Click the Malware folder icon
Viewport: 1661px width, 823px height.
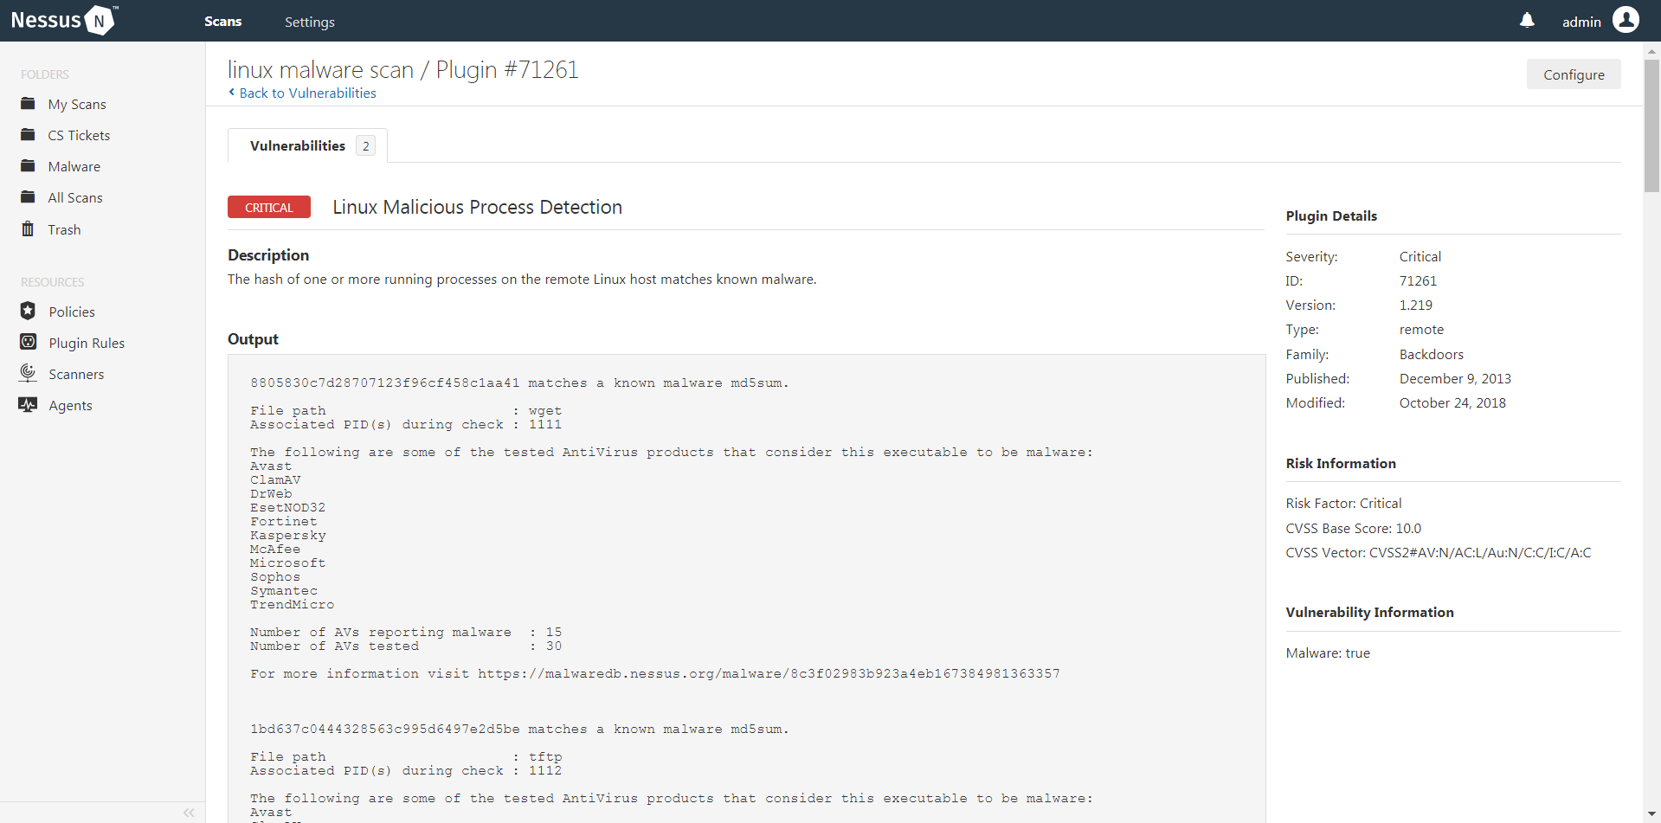point(28,166)
